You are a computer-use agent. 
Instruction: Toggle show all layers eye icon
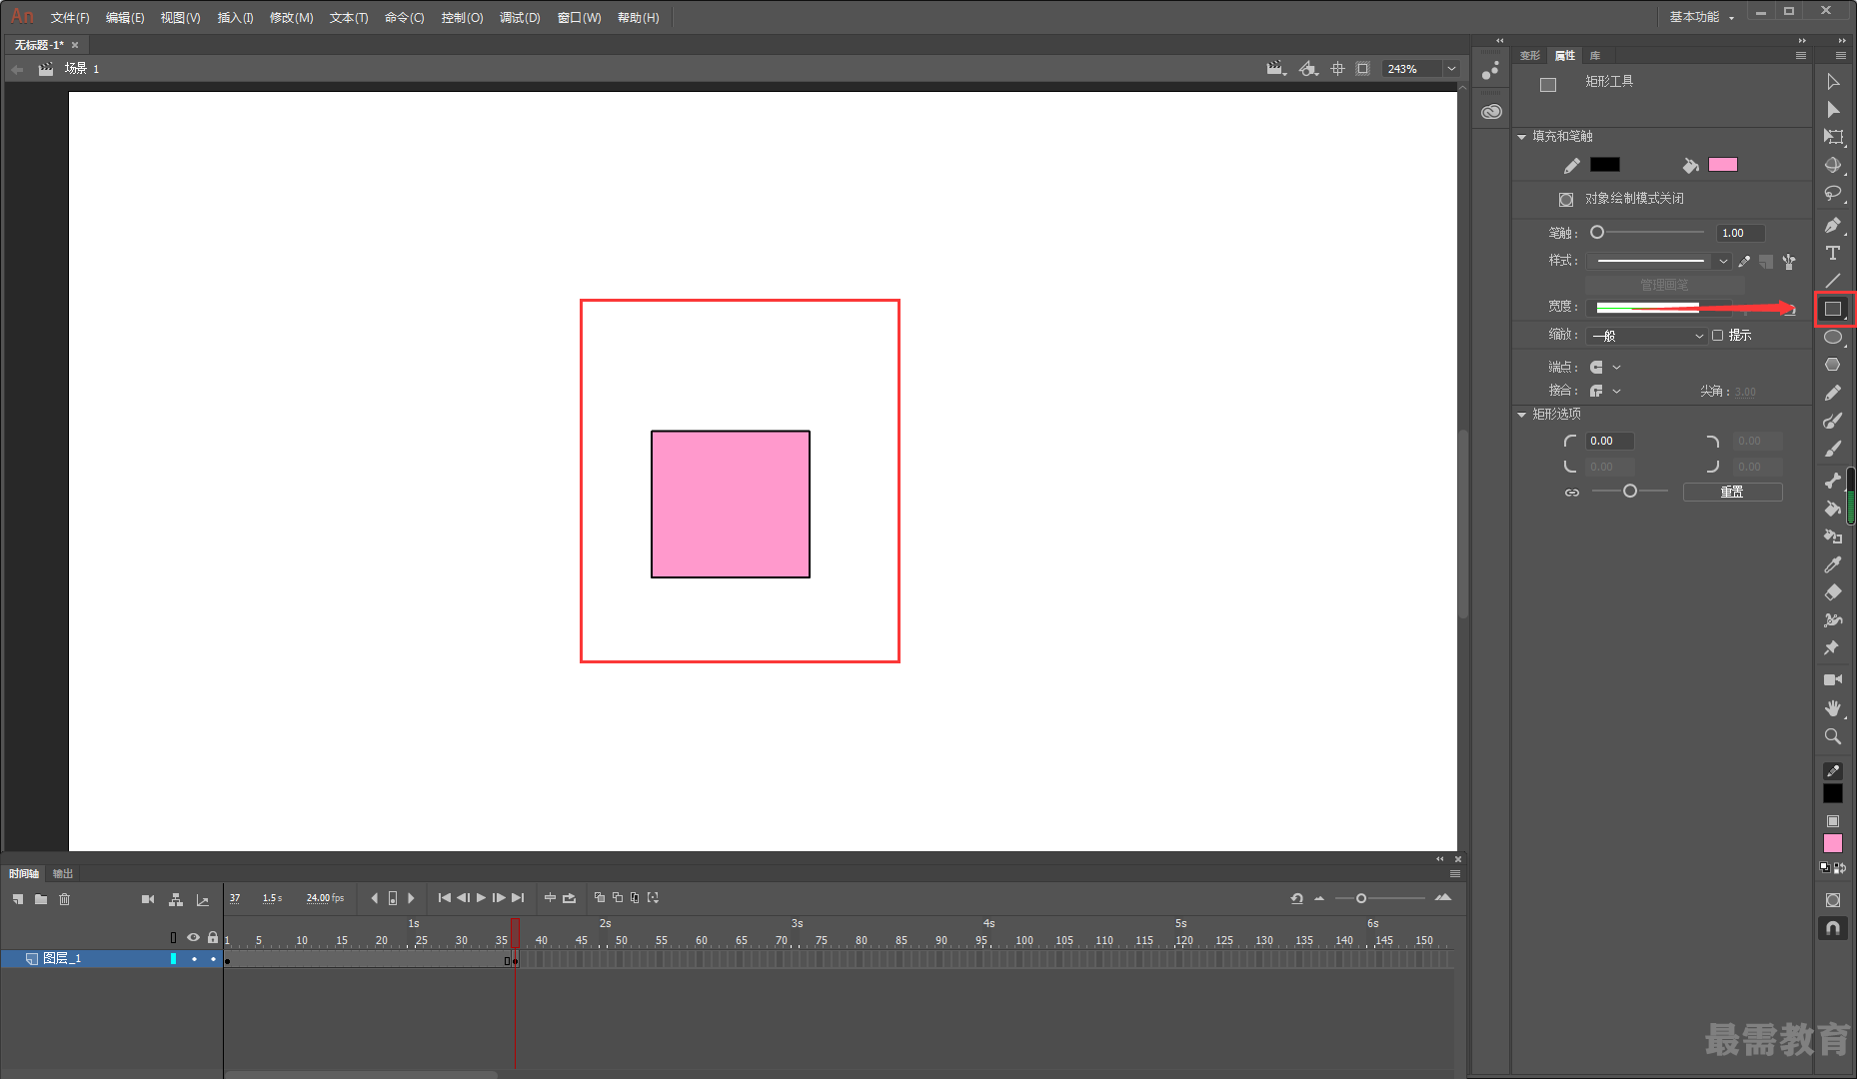pos(193,937)
